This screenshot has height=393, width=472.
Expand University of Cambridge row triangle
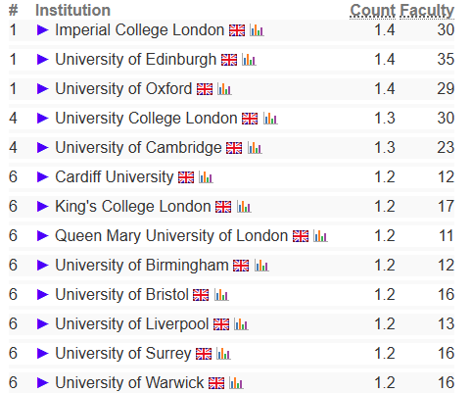coord(43,148)
